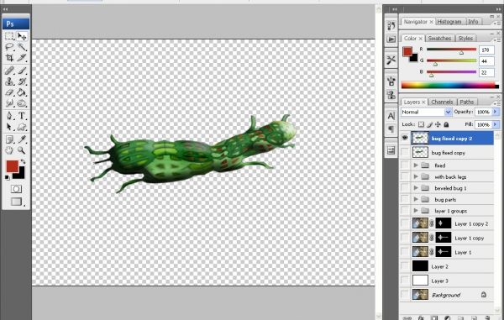Select the Healing Brush tool
The width and height of the screenshot is (504, 320).
tap(9, 71)
